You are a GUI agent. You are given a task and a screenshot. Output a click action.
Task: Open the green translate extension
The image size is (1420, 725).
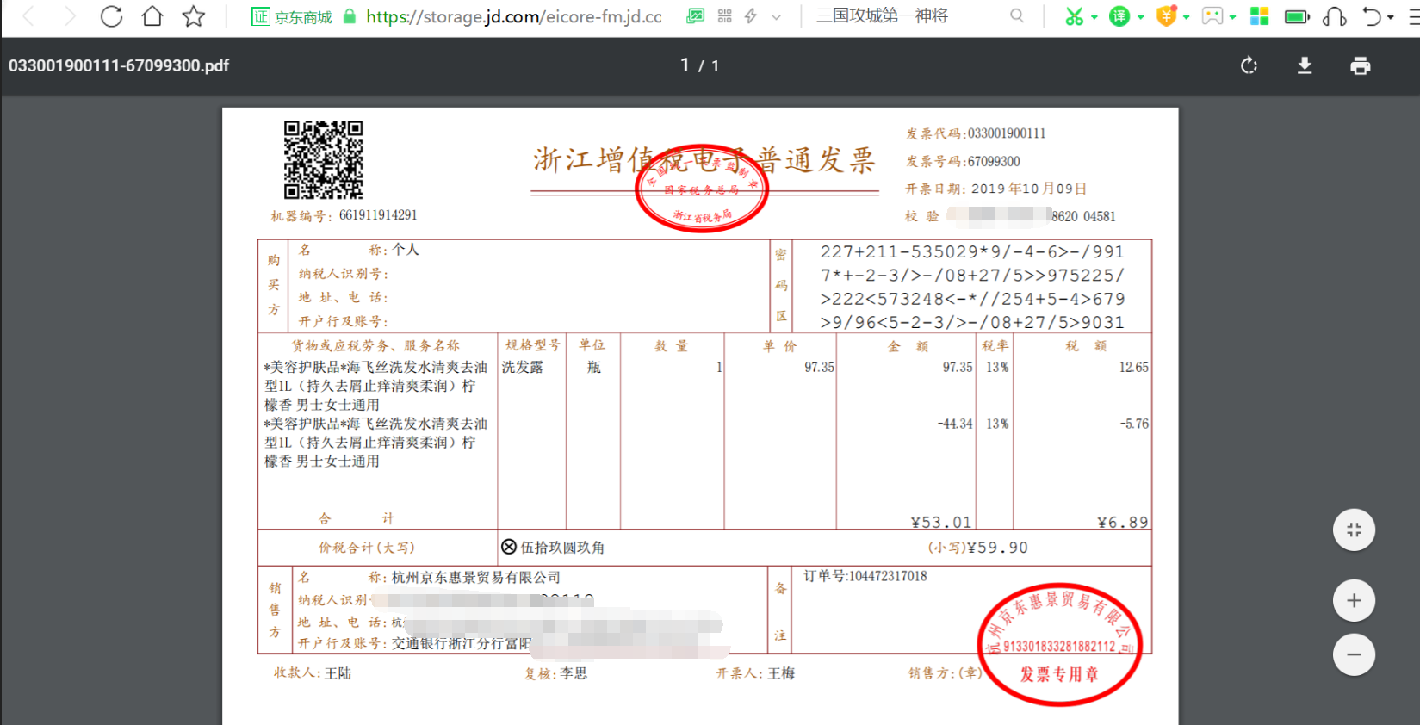tap(1119, 16)
